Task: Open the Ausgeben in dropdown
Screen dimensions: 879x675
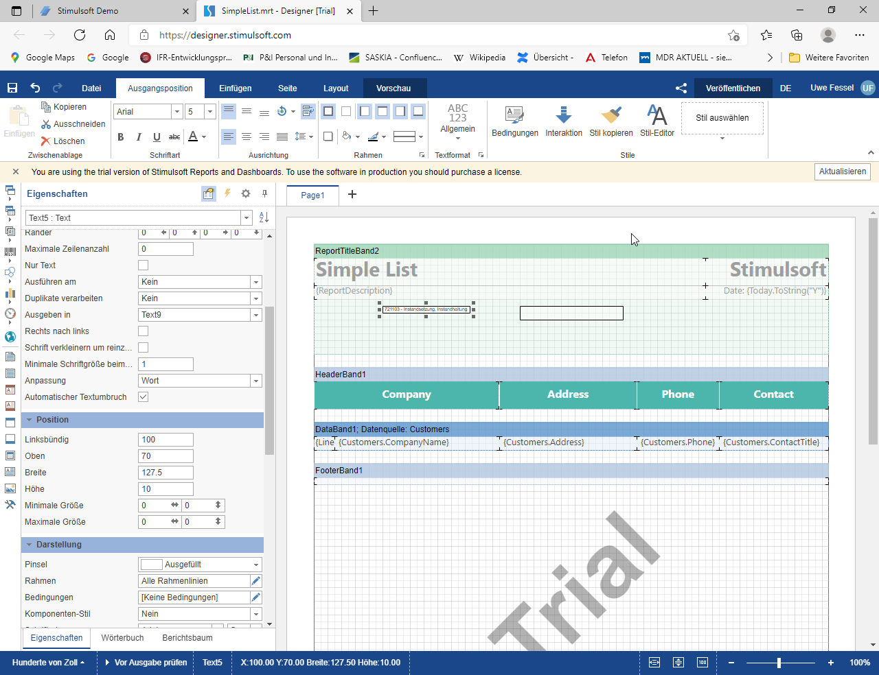Action: pos(256,315)
